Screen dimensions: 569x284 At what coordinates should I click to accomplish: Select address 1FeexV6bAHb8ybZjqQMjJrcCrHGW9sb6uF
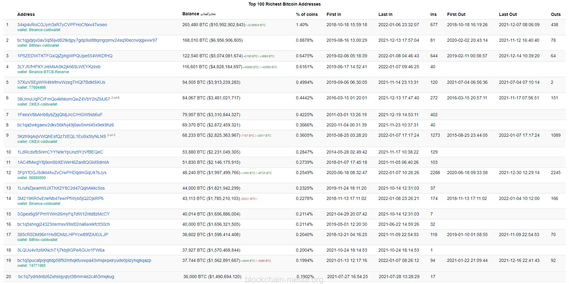[60, 115]
